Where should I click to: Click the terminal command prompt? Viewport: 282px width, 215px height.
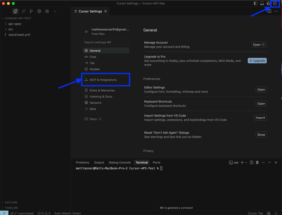(x=119, y=168)
